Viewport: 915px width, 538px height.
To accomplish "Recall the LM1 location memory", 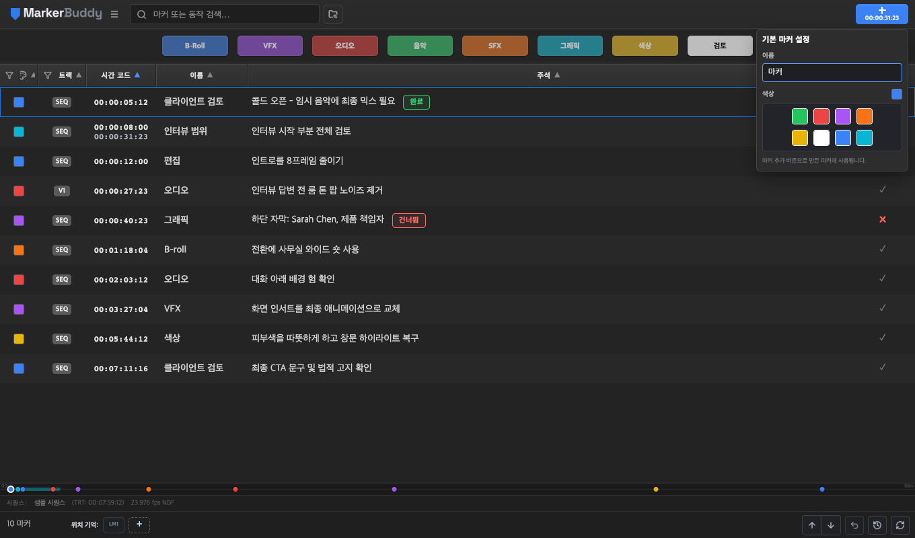I will tap(114, 525).
